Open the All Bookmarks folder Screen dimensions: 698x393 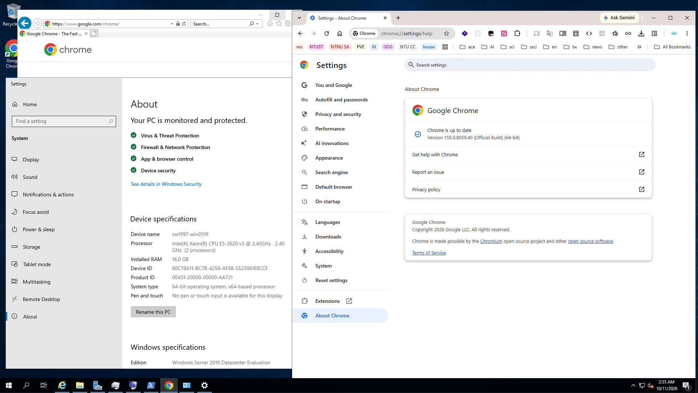tap(672, 47)
